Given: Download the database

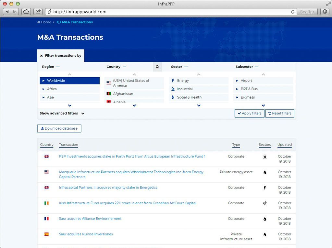Looking at the screenshot, I should pos(59,128).
